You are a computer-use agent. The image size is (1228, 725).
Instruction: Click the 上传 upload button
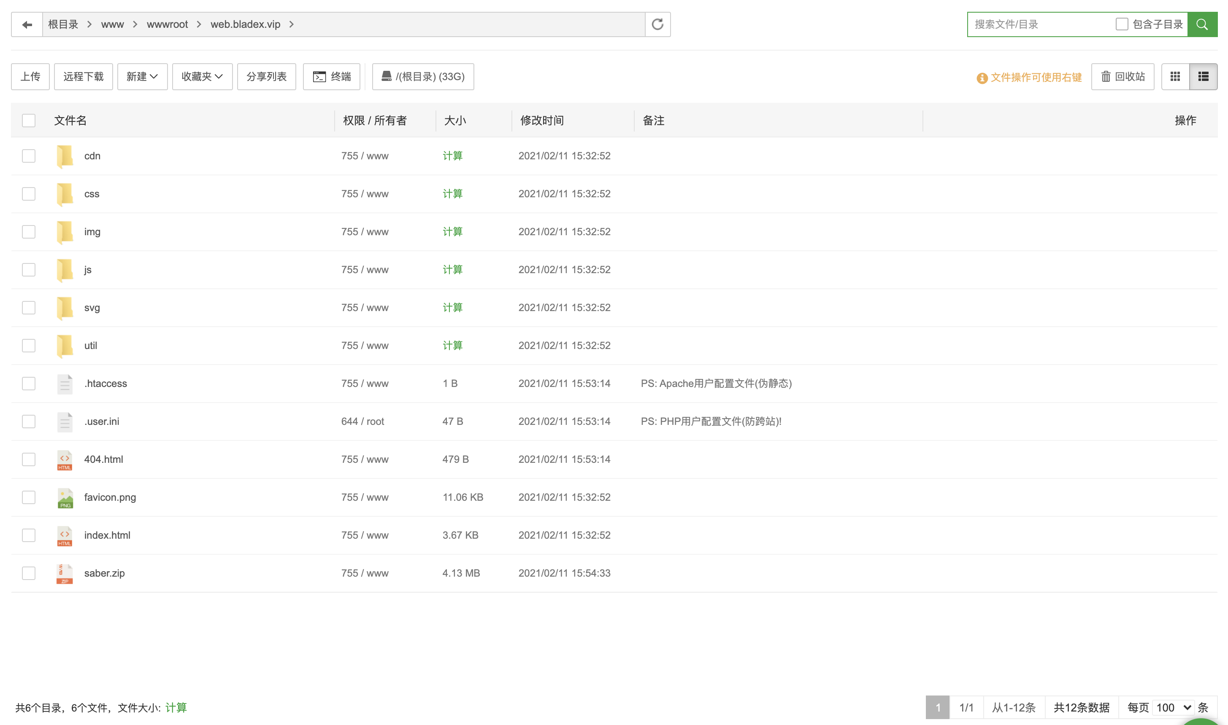point(30,77)
